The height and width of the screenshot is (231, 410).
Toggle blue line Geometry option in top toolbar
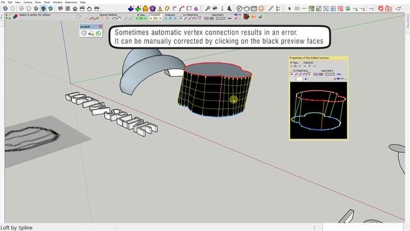229,19
